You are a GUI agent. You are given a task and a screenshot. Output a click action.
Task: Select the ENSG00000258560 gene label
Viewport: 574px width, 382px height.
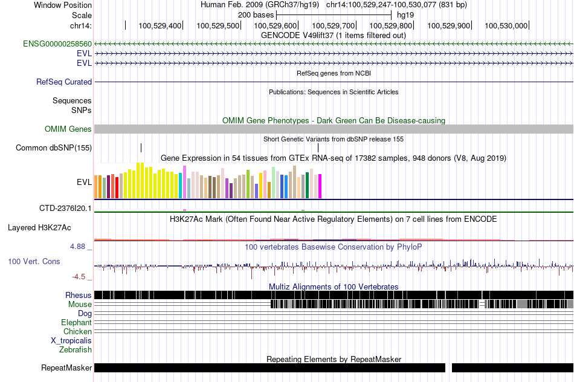[57, 44]
